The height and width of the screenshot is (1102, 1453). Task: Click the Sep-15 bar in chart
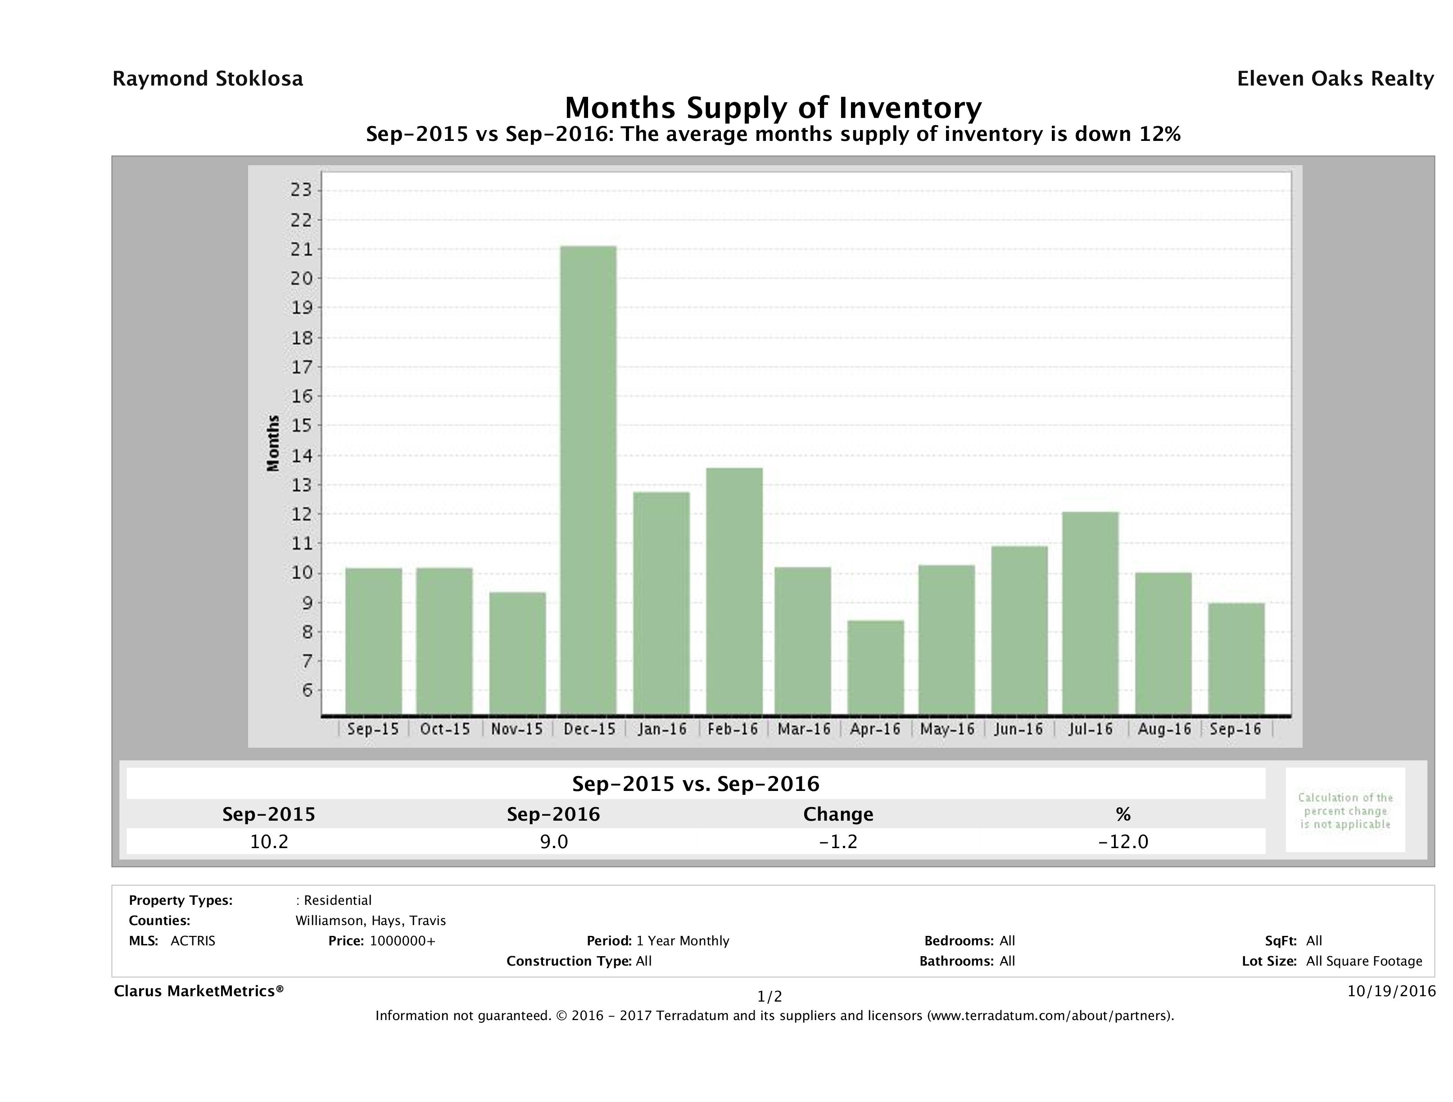[373, 640]
